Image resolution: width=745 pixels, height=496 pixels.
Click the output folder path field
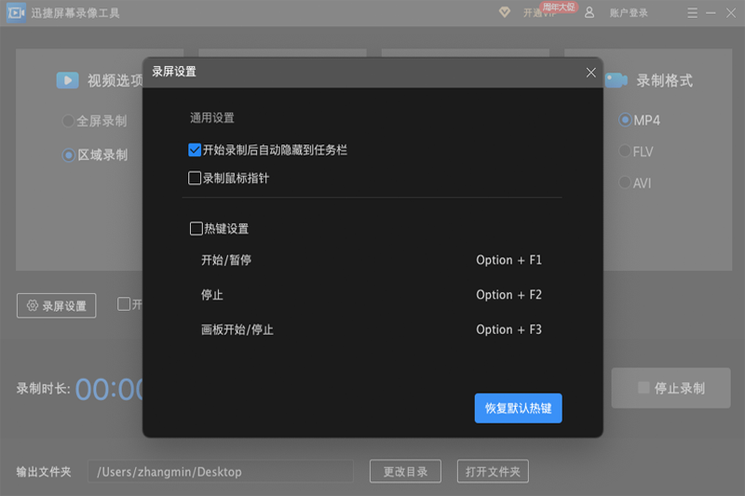pyautogui.click(x=221, y=471)
